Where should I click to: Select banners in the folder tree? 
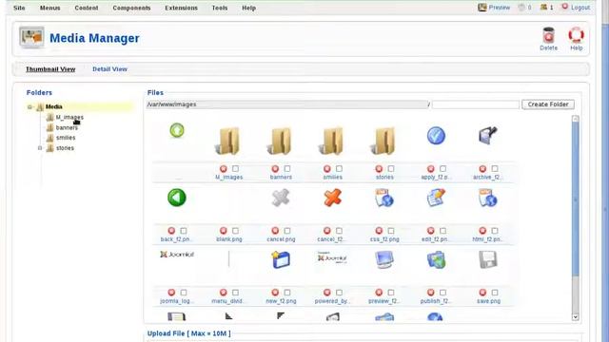tap(67, 127)
